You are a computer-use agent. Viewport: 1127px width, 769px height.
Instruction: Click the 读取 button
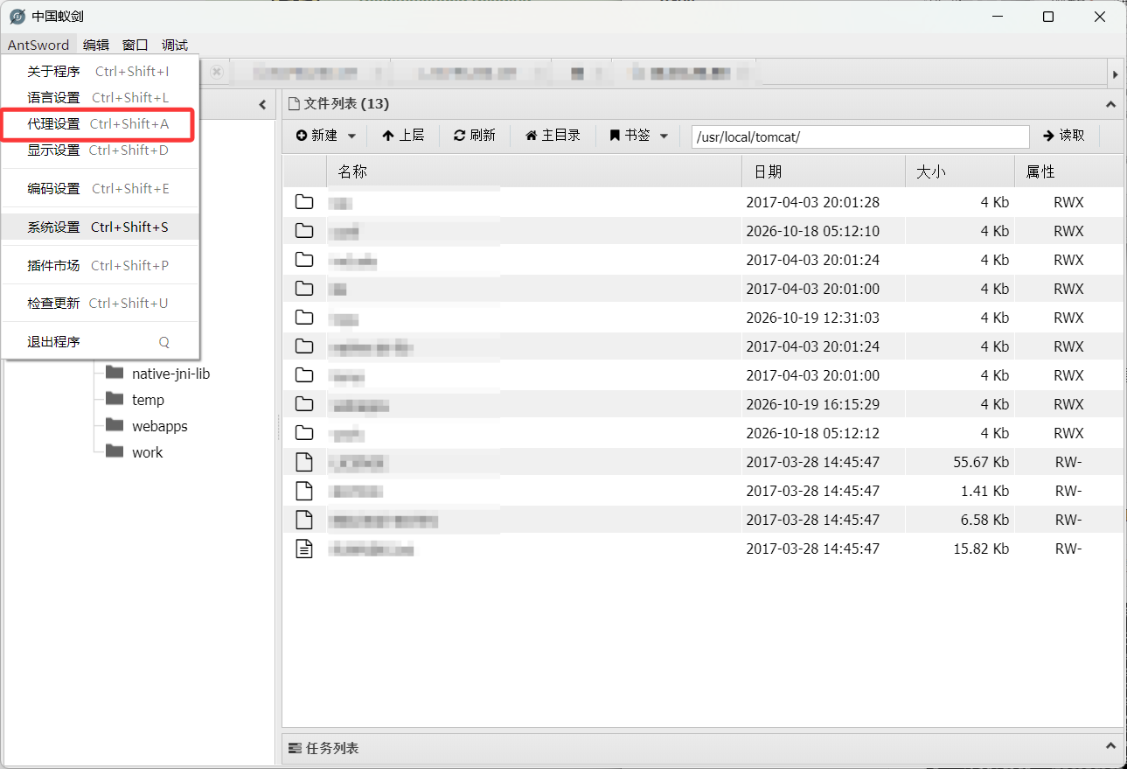(1064, 136)
